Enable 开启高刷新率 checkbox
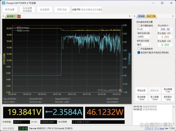The image size is (176, 131). pos(139,49)
